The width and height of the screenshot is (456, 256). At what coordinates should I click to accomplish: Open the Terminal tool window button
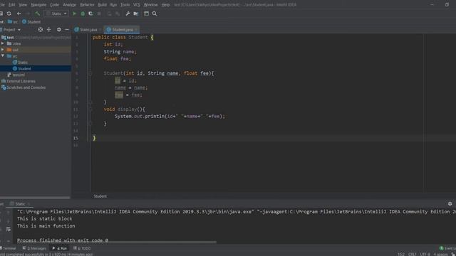(9, 248)
